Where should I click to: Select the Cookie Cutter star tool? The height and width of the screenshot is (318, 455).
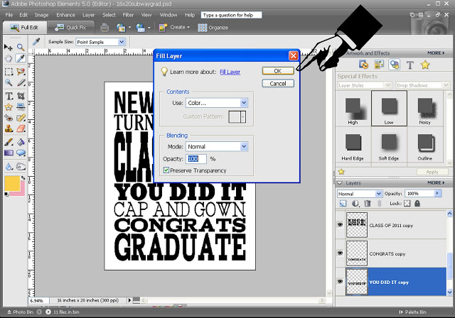(9, 107)
